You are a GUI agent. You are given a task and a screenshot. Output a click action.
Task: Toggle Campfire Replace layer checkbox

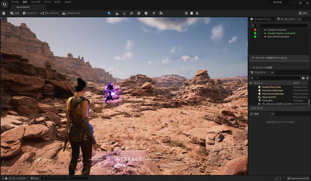point(258,33)
